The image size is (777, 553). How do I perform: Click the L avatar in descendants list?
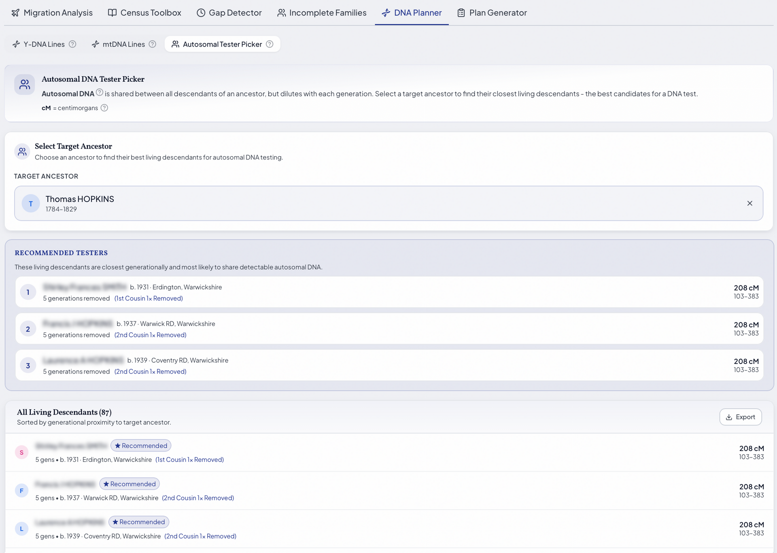point(21,529)
